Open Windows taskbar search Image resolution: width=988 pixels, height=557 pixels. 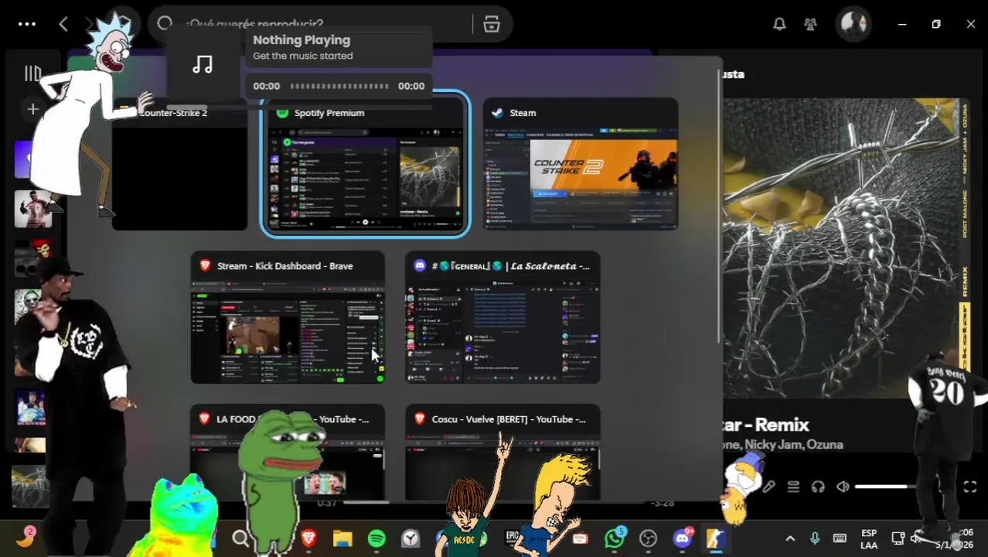240,539
